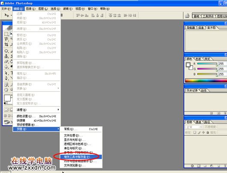Choose 预设管理器 in Edit menu
The image size is (227, 173).
36,125
